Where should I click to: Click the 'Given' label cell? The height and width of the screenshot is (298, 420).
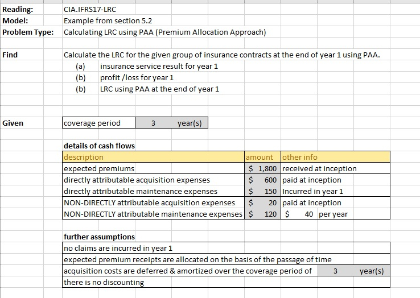point(13,123)
